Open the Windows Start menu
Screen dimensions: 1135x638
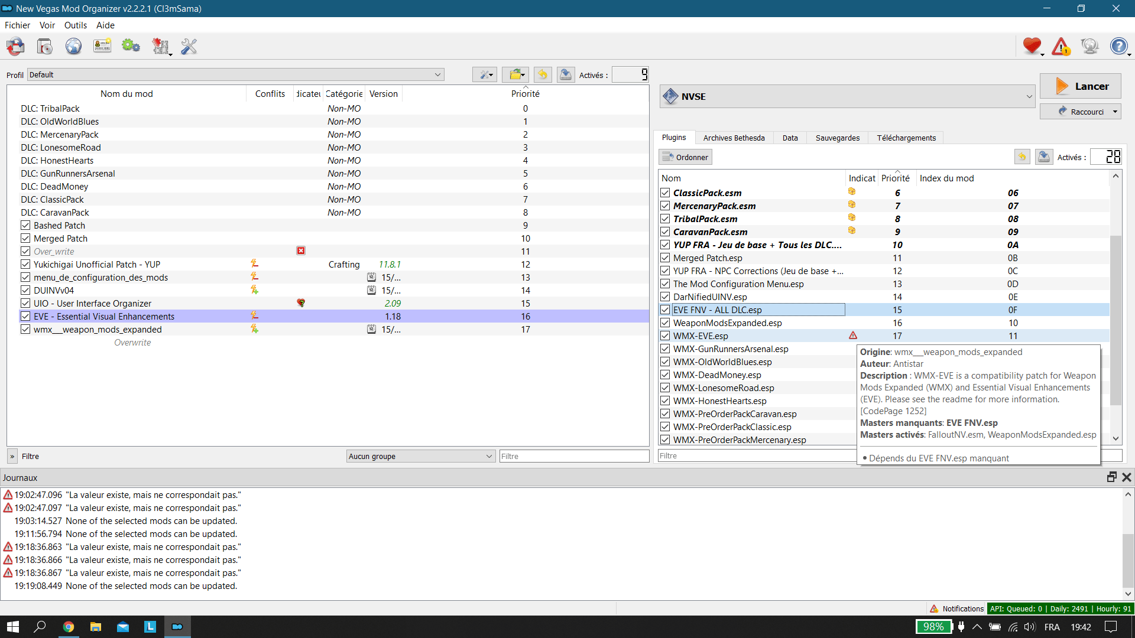point(13,627)
